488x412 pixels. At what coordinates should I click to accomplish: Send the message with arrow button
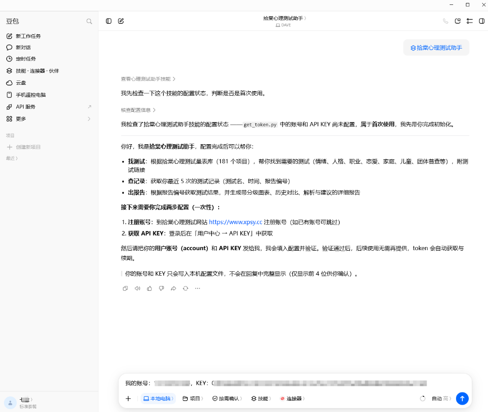coord(462,398)
